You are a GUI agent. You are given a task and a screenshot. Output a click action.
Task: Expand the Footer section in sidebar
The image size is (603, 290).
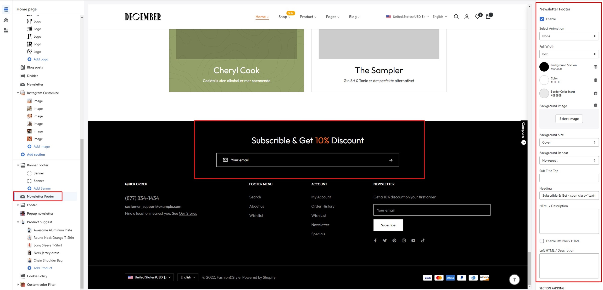[18, 205]
